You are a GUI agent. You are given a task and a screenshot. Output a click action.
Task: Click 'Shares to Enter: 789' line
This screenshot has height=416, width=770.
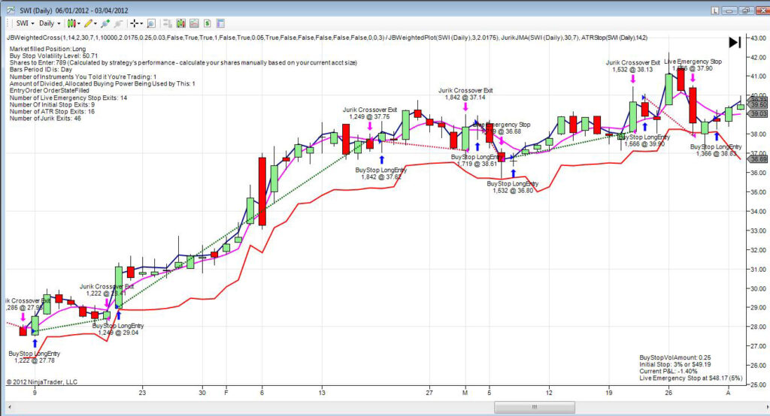coord(183,63)
